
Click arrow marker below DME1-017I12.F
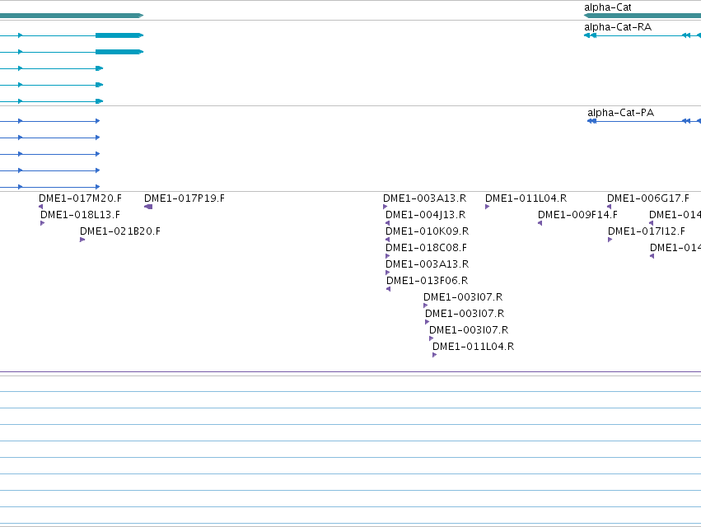point(610,240)
